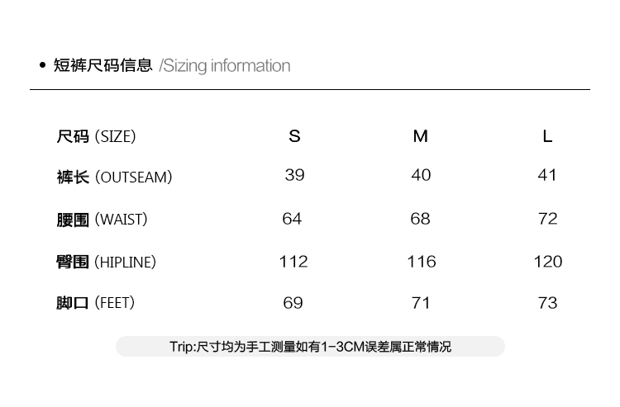
Task: Select the 腰围 (WAIST) row label
Action: click(x=102, y=220)
